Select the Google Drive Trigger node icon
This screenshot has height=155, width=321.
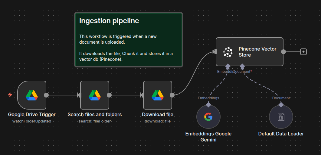(x=32, y=95)
